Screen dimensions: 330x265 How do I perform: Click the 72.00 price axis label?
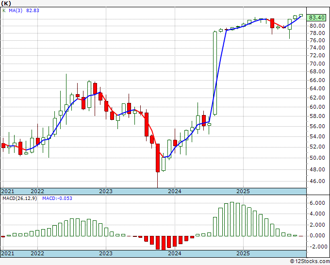[x=317, y=55]
